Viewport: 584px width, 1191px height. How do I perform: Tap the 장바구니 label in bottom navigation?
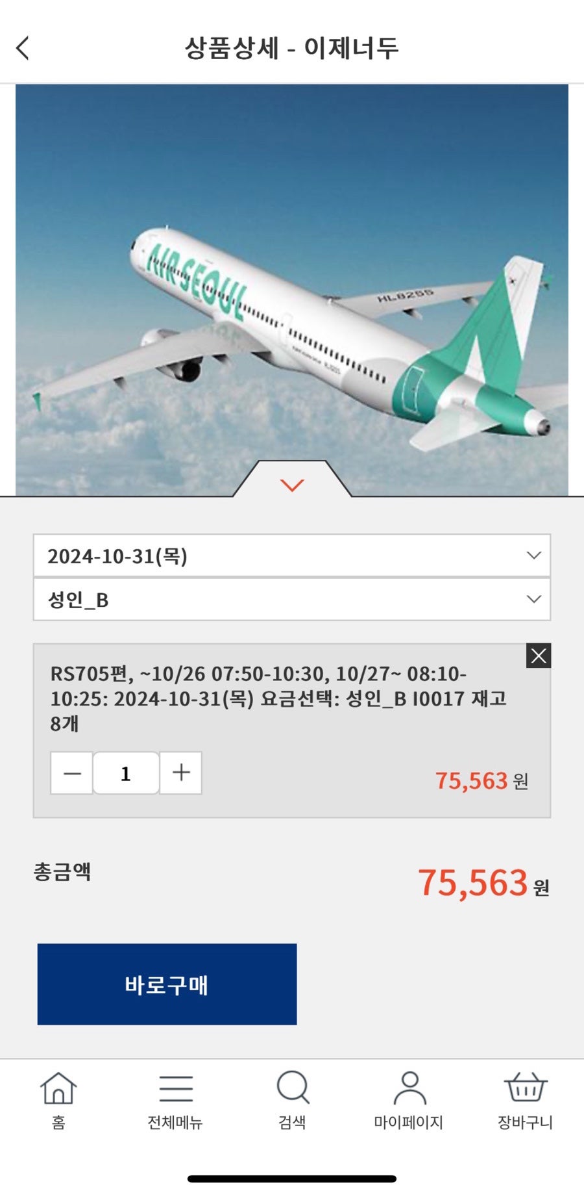point(526,1122)
